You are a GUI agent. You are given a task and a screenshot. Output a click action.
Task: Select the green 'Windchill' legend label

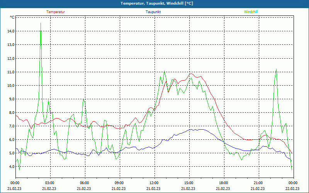tap(251, 12)
